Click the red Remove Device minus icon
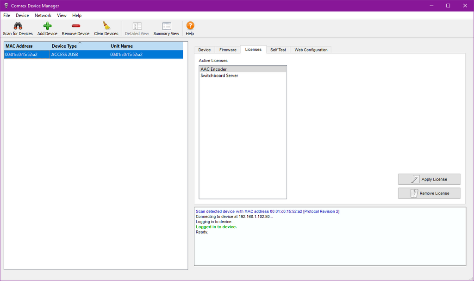The height and width of the screenshot is (281, 474). 75,26
